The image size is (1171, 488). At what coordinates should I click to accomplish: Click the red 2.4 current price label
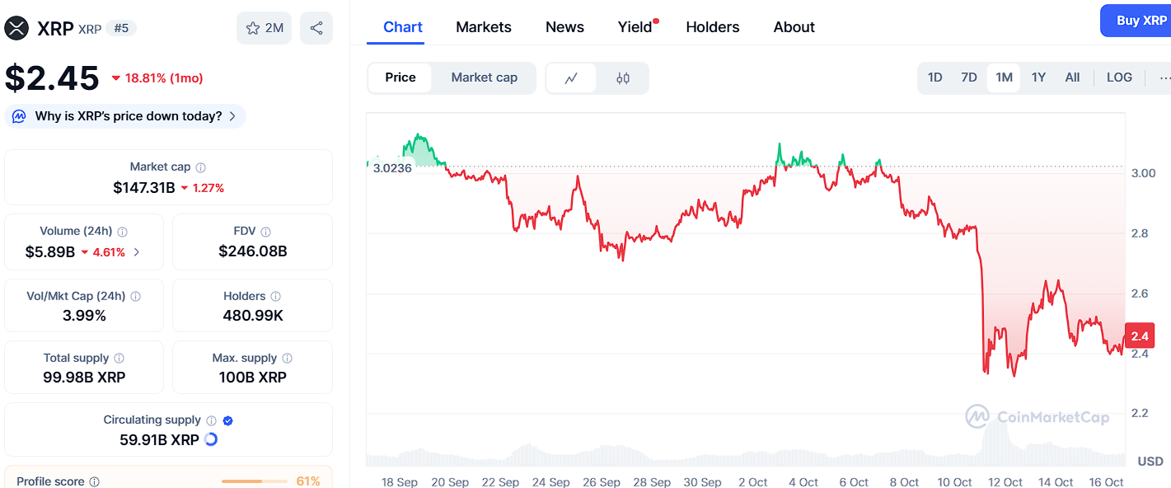click(1139, 336)
